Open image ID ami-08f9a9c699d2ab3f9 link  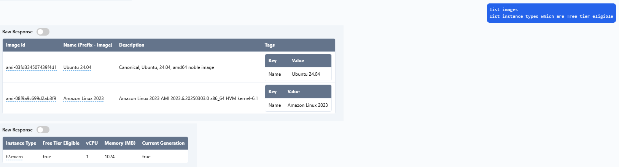pyautogui.click(x=31, y=98)
